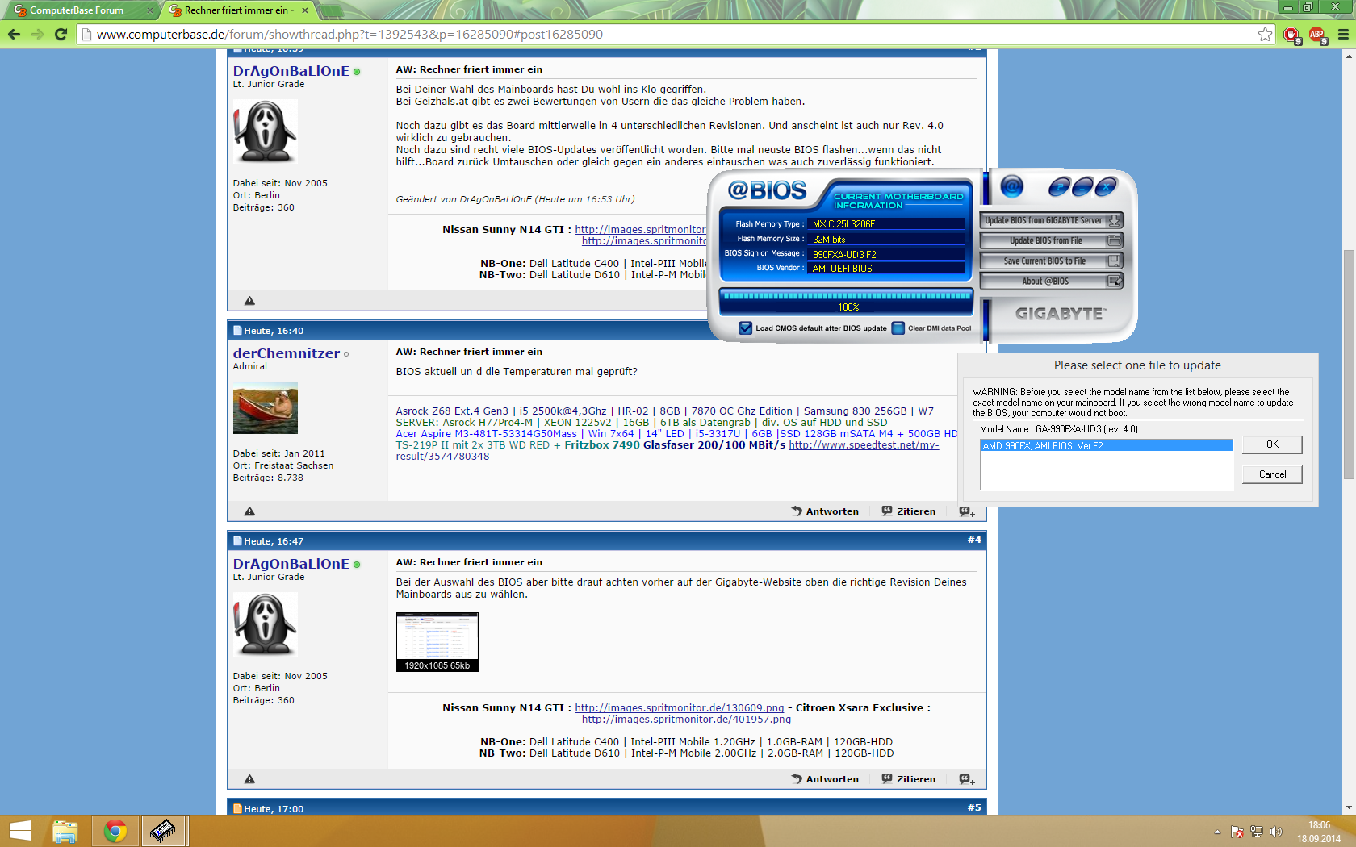Viewport: 1356px width, 847px height.
Task: Click the browser forward arrow
Action: pos(37,34)
